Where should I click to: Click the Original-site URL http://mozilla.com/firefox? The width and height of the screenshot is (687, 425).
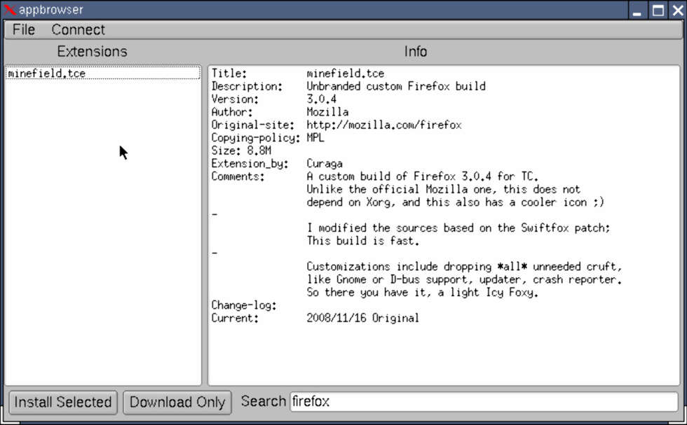click(x=384, y=125)
